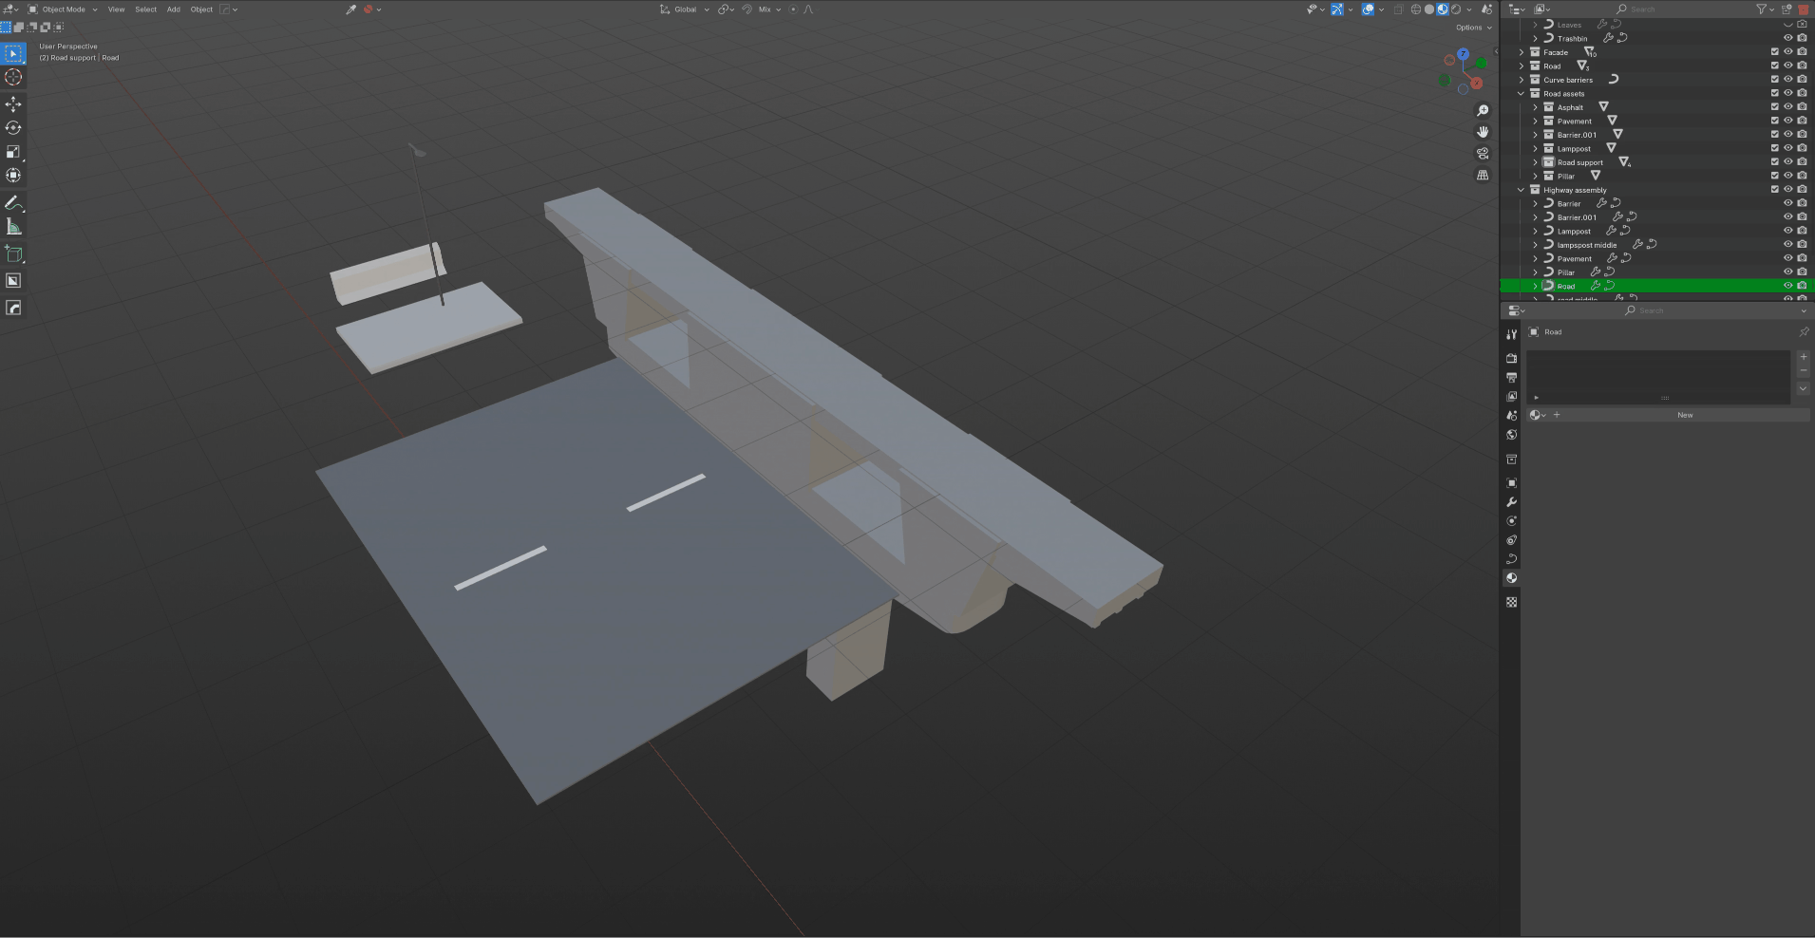Expand the Facade collection
The width and height of the screenshot is (1815, 938).
pos(1522,52)
